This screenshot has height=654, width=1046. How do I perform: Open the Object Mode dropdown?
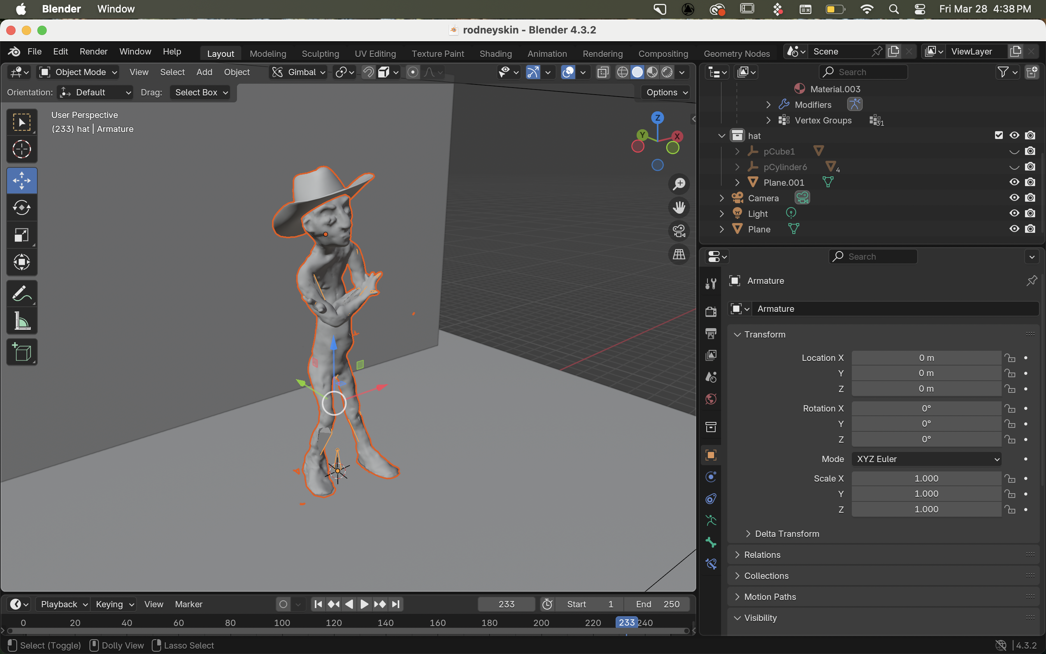pos(78,72)
